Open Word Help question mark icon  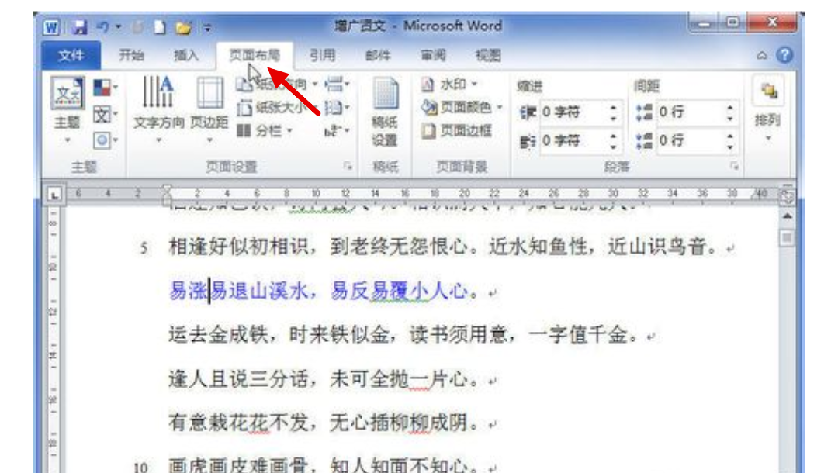pos(784,55)
